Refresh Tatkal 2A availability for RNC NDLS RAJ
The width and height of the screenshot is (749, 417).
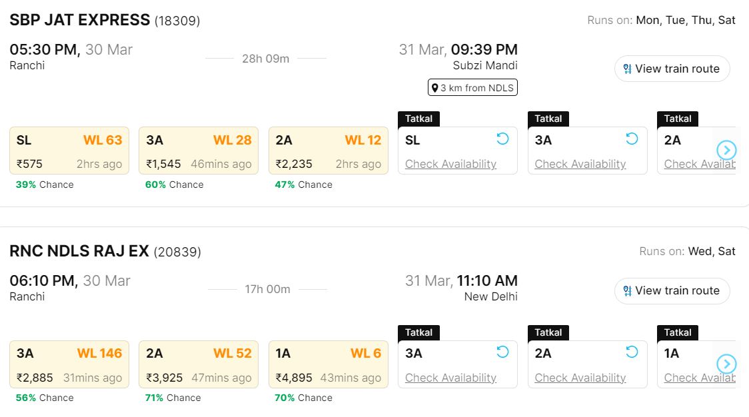click(x=632, y=352)
